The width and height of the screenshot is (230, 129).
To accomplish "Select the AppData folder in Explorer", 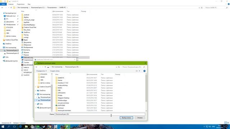I will (x=26, y=22).
